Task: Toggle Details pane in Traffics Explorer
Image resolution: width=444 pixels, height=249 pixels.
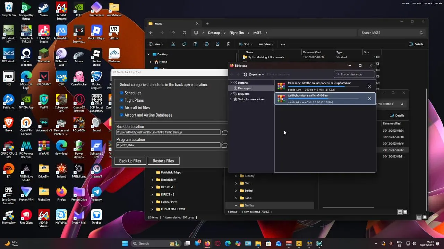Action: [397, 116]
